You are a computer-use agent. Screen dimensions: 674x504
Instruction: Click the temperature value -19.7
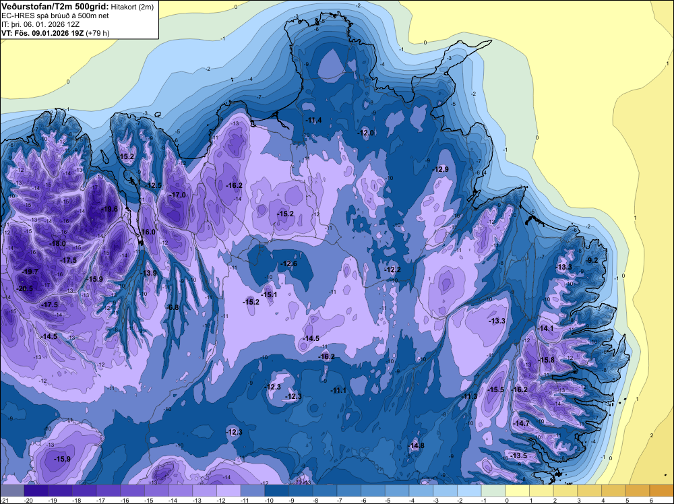click(30, 272)
